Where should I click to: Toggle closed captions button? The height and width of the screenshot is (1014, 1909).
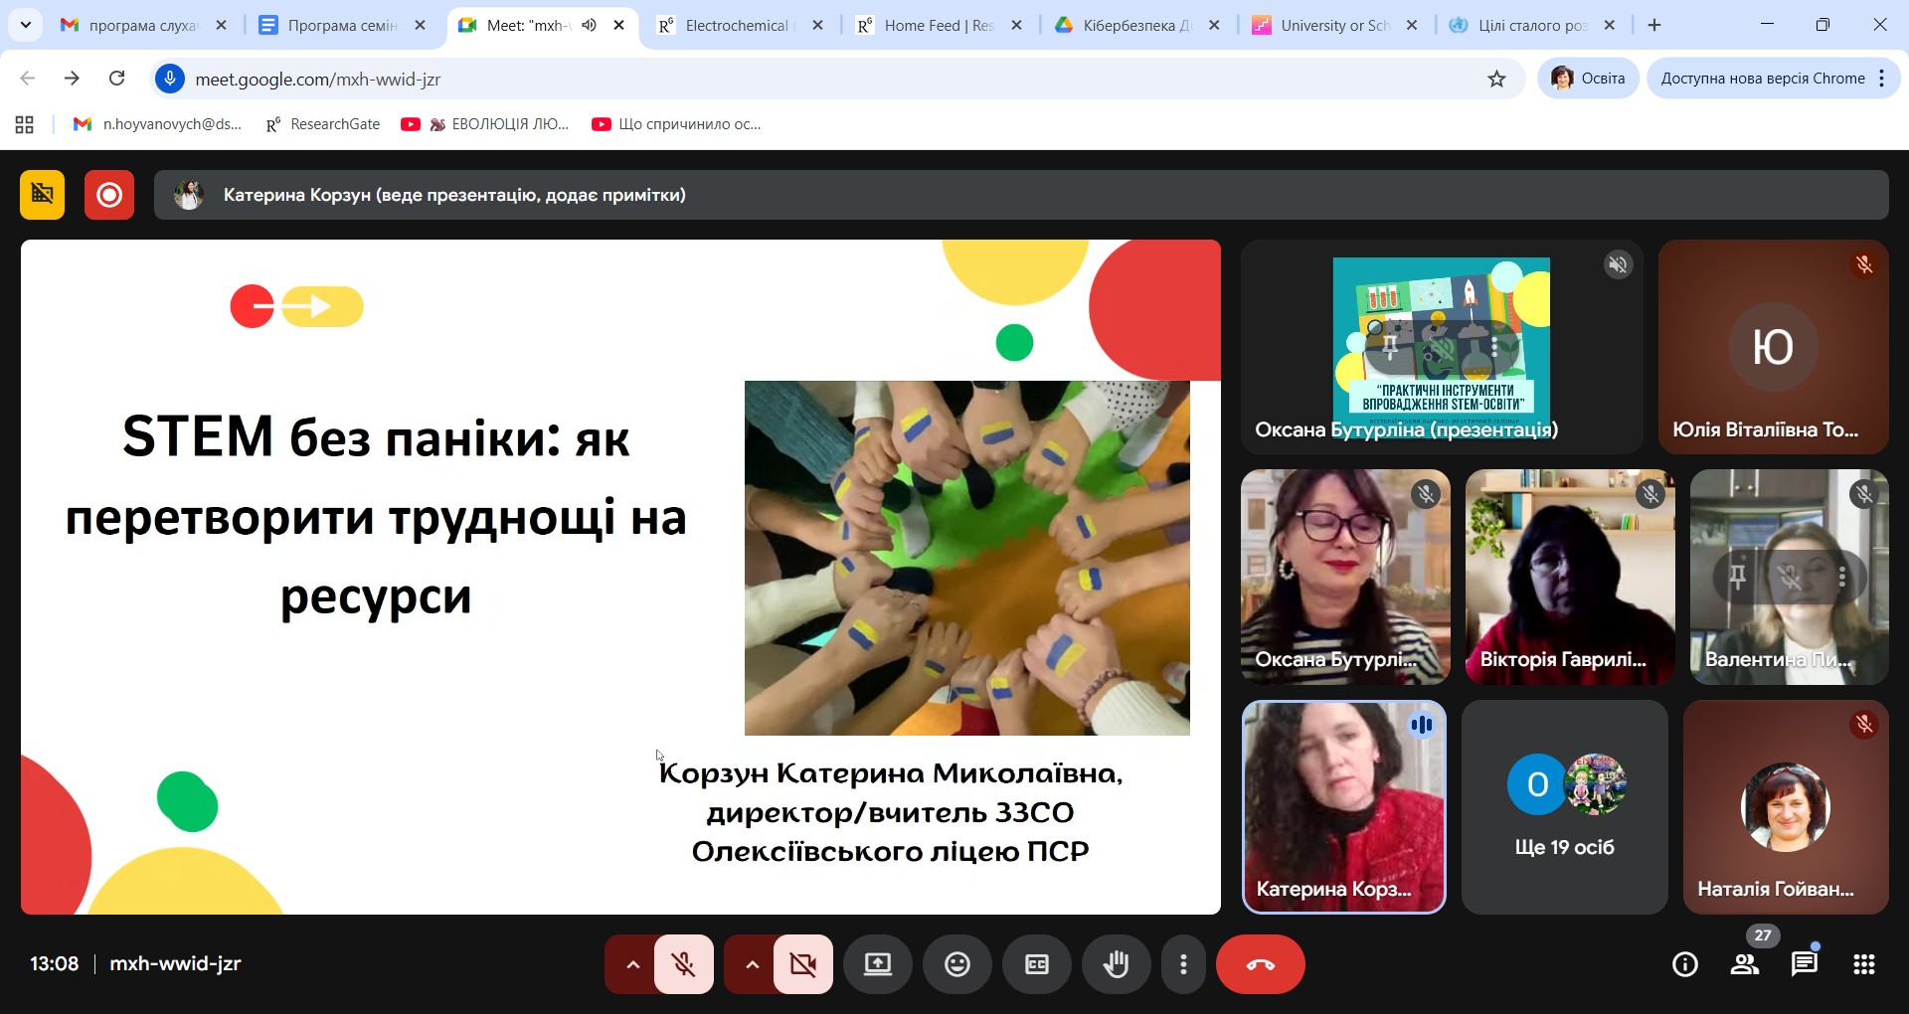pos(1036,964)
